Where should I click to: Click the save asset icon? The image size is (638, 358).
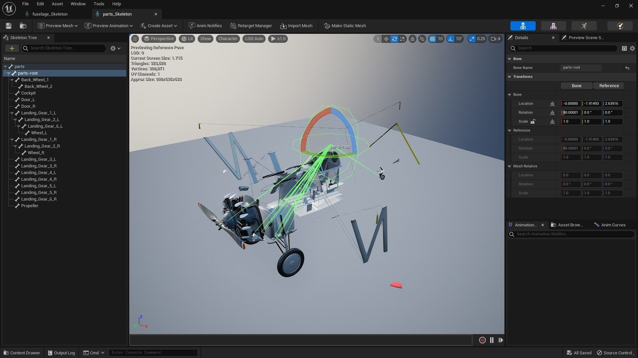(x=9, y=26)
